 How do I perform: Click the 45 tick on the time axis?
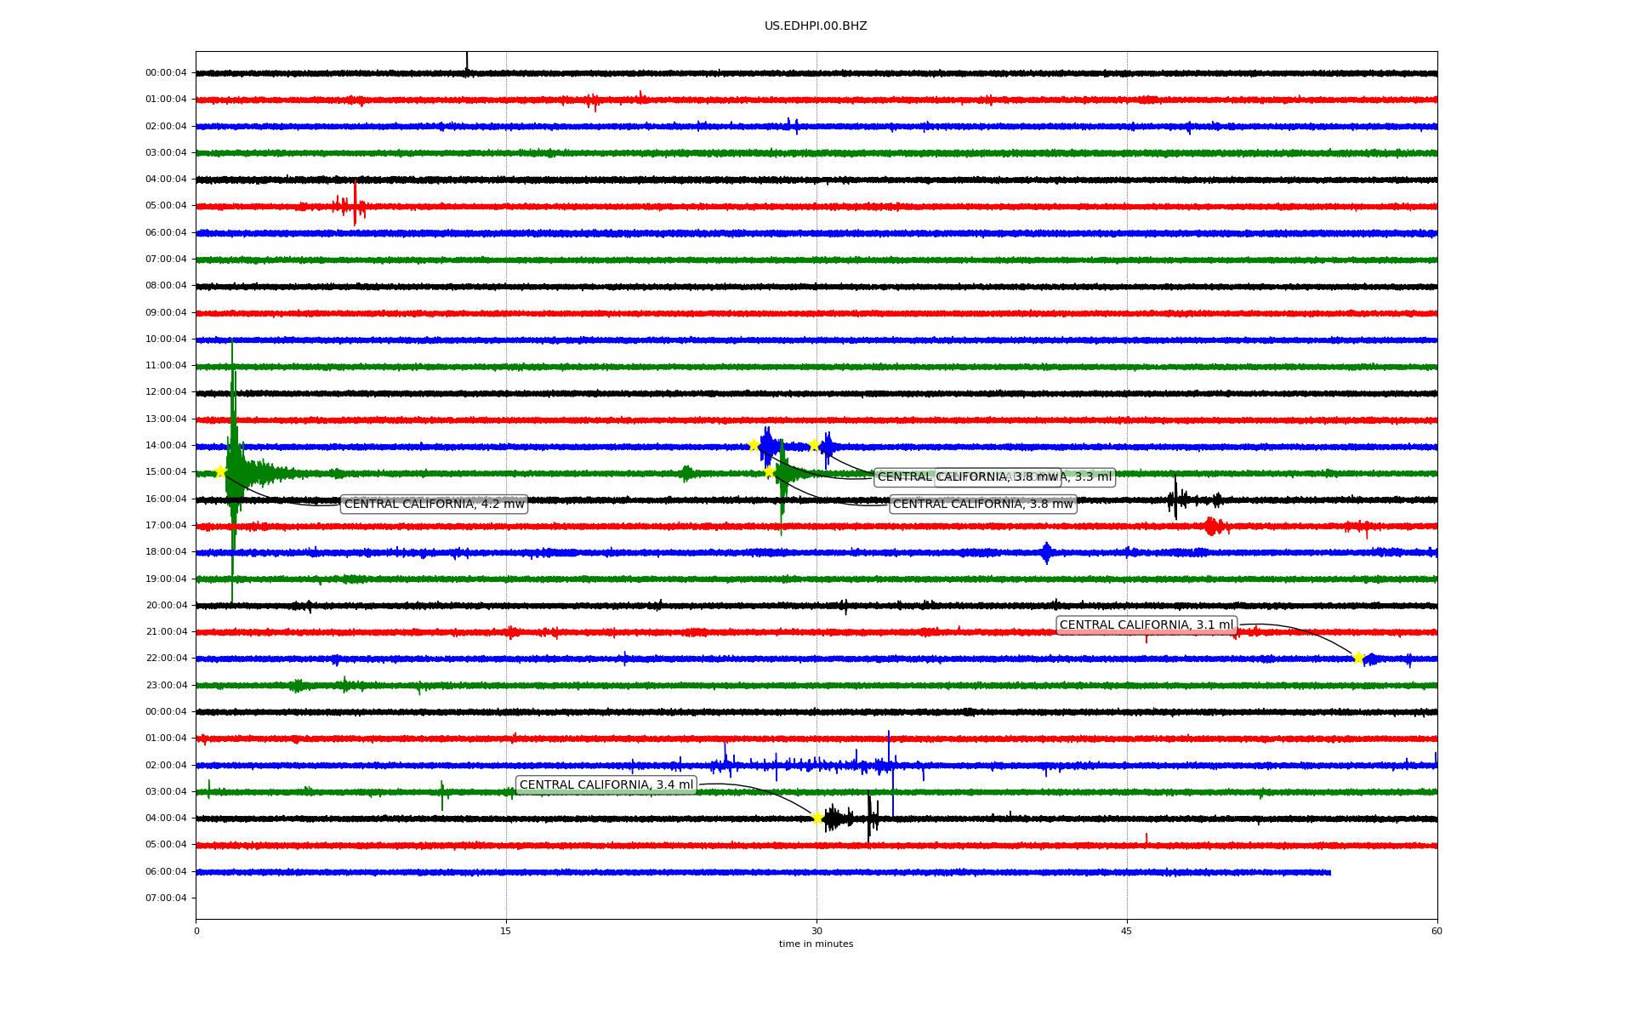click(1127, 931)
